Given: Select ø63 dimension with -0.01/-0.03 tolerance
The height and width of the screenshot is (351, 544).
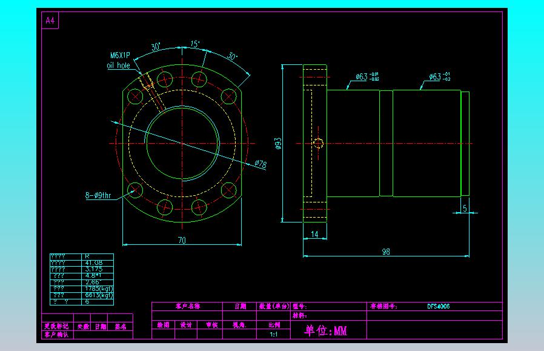Looking at the screenshot, I should click(367, 77).
